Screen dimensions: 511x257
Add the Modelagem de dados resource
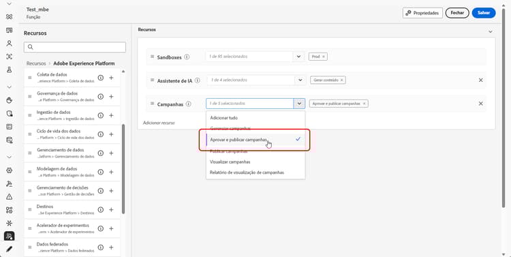[x=111, y=172]
